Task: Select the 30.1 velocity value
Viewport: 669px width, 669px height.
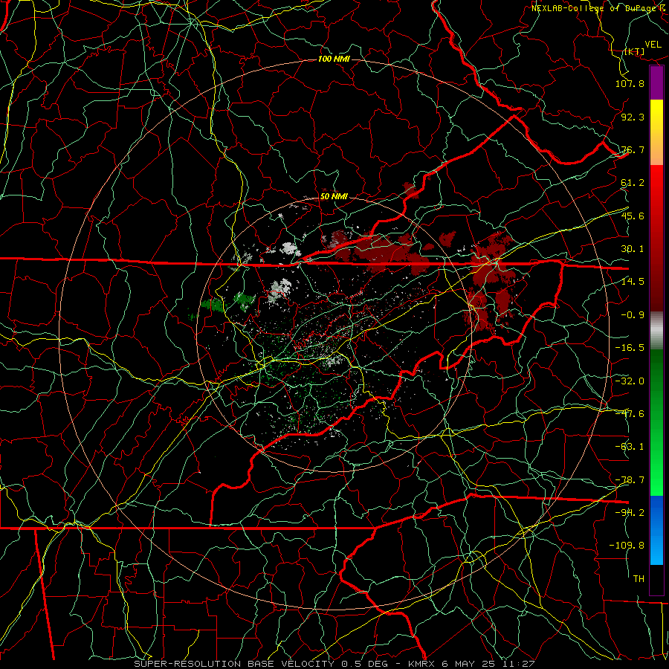Action: (633, 249)
